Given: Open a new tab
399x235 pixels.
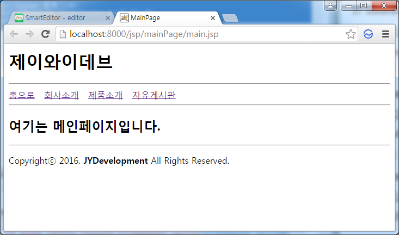Looking at the screenshot, I should click(x=230, y=18).
